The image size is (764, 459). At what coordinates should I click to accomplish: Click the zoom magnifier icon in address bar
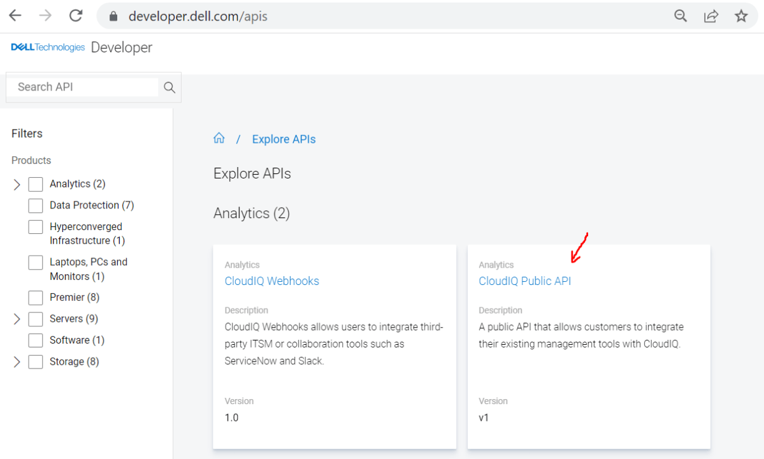(681, 16)
